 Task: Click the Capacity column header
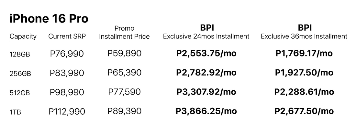click(23, 36)
